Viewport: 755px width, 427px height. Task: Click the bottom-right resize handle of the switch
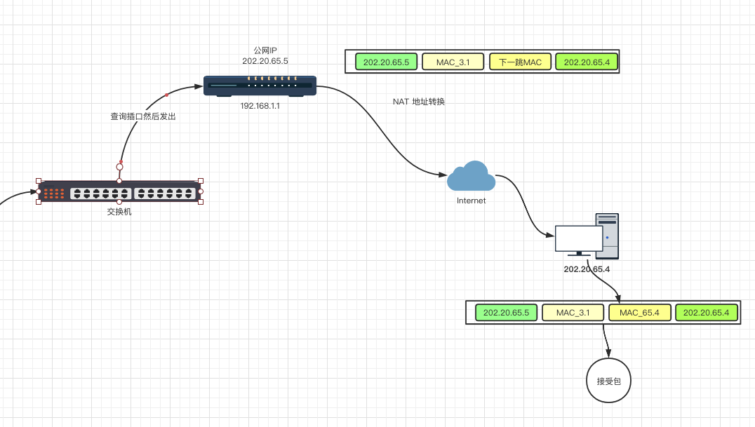coord(201,202)
